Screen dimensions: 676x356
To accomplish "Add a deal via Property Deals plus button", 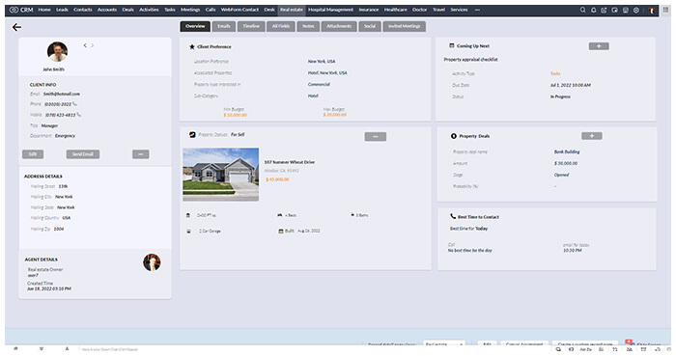I will [x=591, y=136].
